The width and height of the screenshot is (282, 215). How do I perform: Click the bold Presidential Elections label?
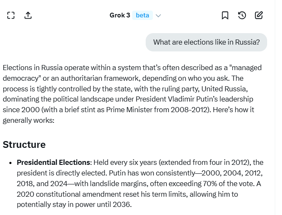tap(54, 163)
